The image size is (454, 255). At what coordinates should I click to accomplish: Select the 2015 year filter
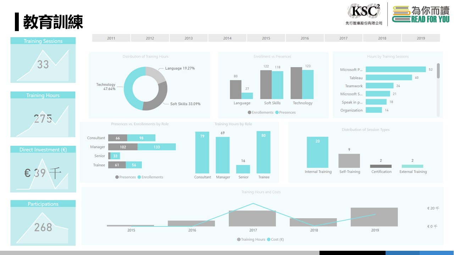(x=266, y=38)
